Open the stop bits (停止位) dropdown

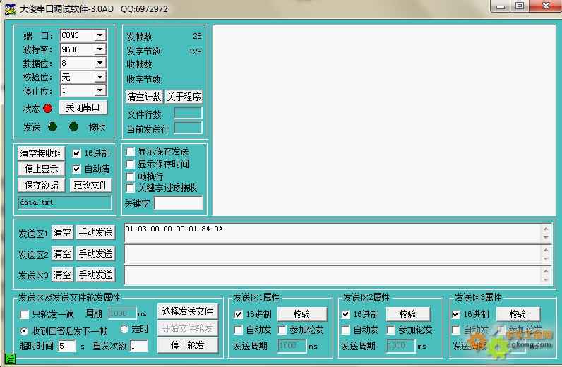click(x=100, y=90)
